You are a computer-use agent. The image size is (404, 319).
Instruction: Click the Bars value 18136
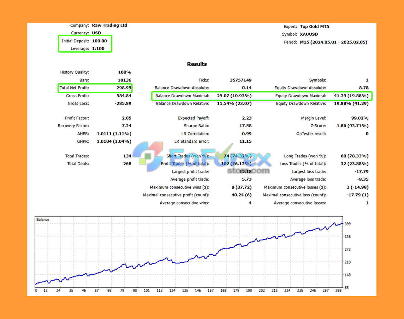(x=125, y=80)
